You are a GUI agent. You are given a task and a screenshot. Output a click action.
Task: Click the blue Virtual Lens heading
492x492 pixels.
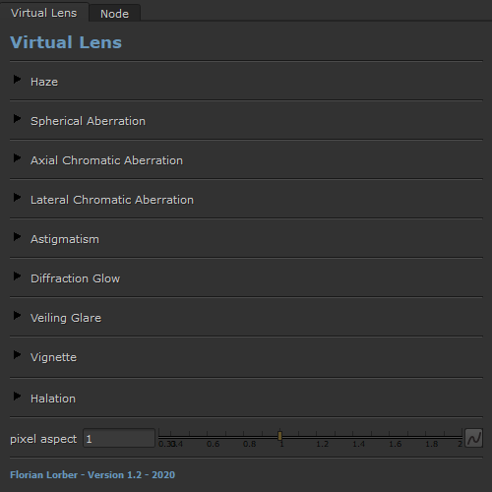pyautogui.click(x=66, y=42)
